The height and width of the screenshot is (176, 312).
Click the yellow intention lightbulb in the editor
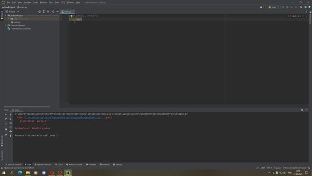click(71, 16)
